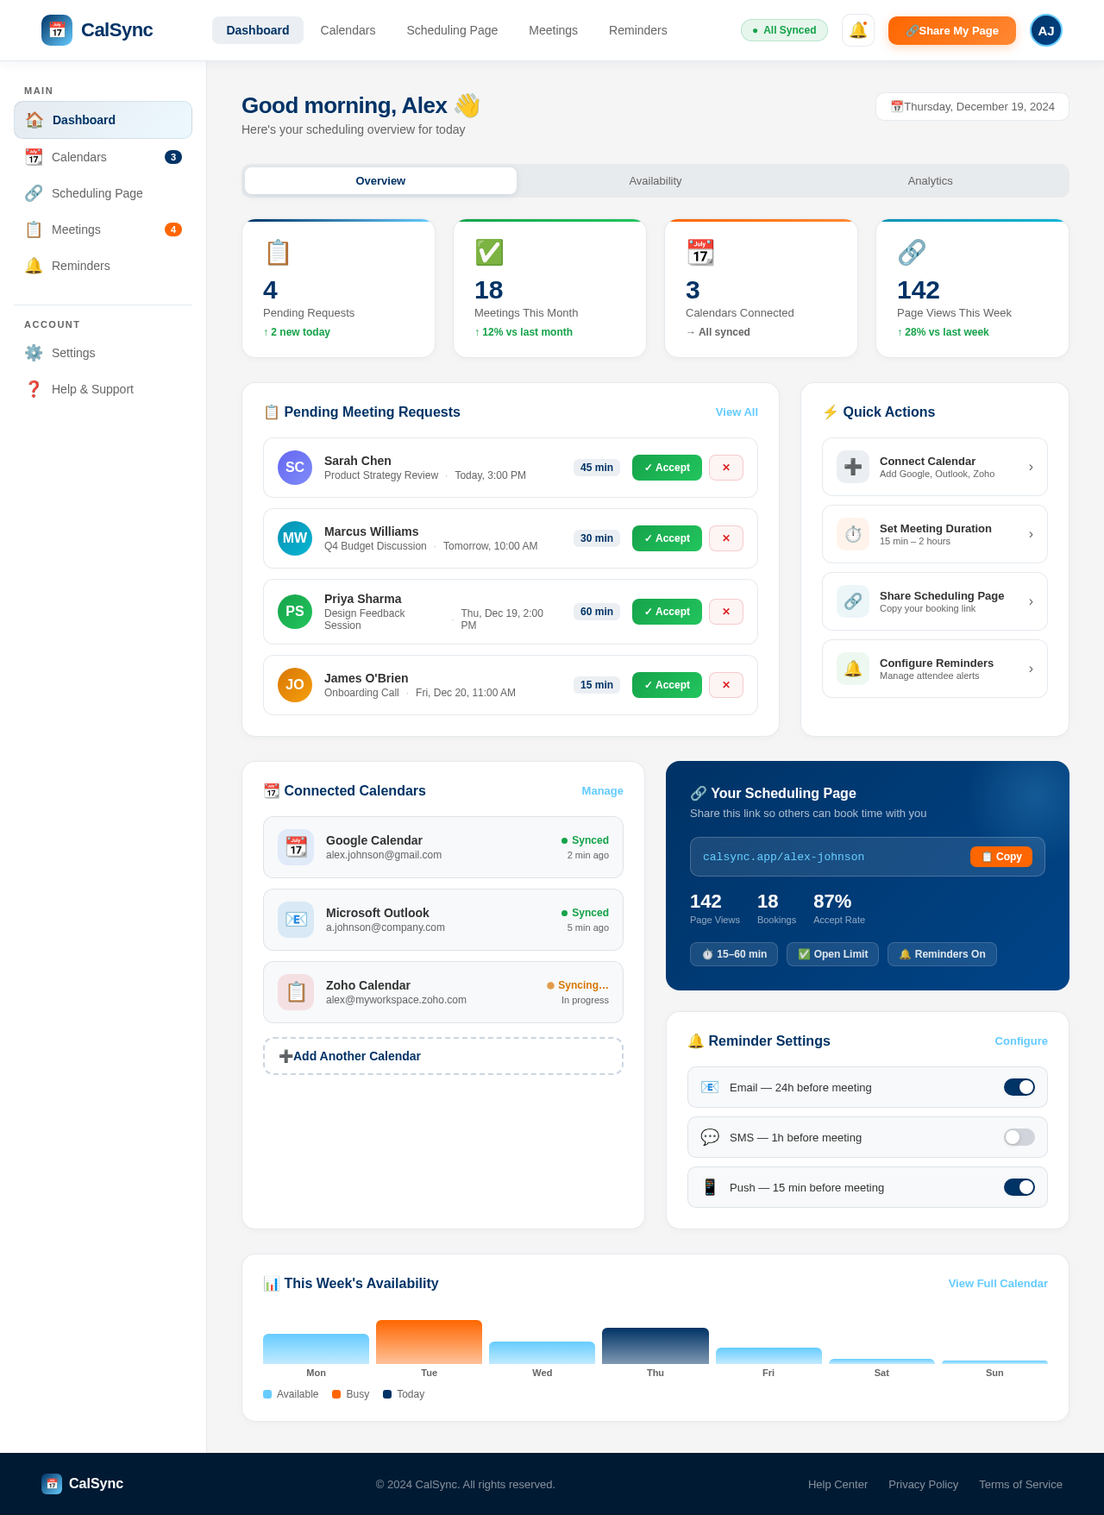Click Thursday, December 19, 2024 date chip

click(x=972, y=107)
